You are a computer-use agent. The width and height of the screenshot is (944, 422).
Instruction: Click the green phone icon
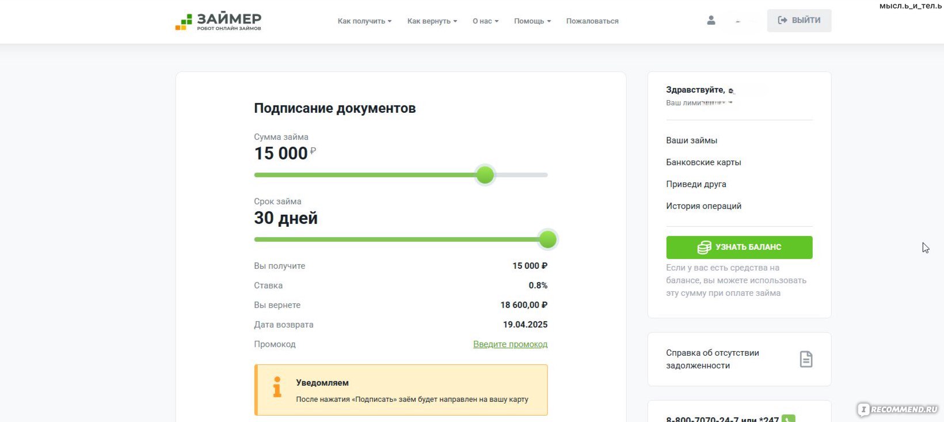pos(789,419)
